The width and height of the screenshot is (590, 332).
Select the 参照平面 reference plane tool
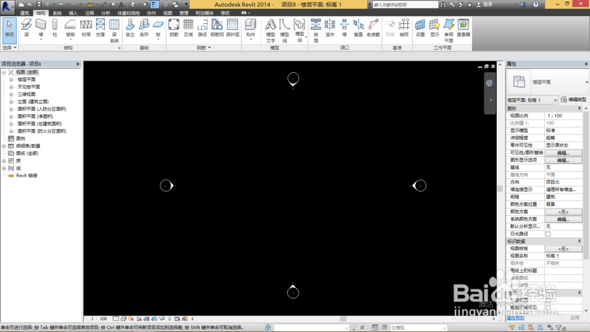pyautogui.click(x=449, y=31)
